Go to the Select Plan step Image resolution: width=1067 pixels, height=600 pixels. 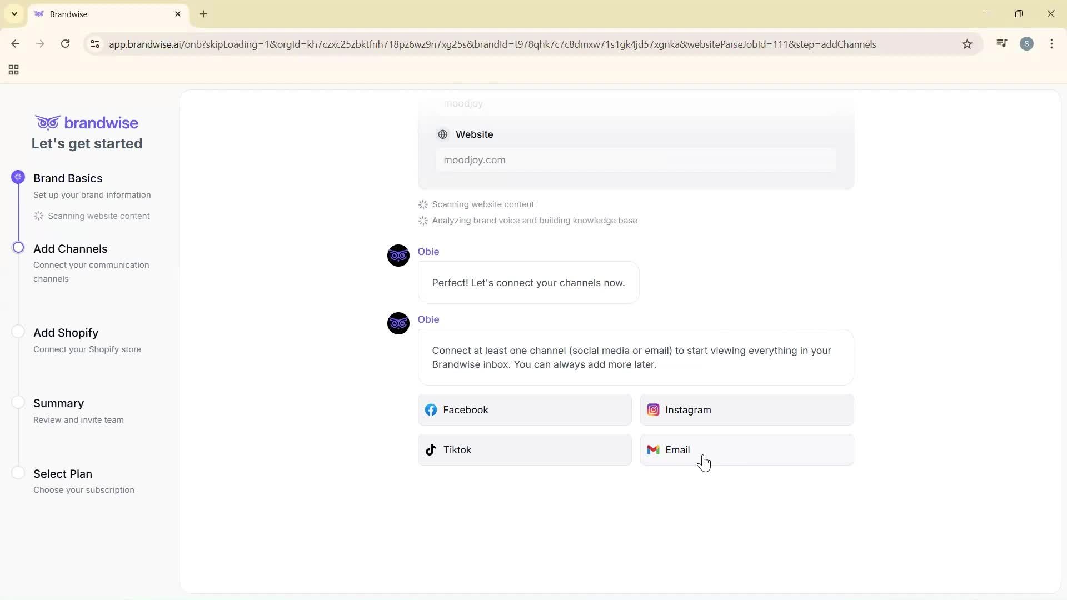[x=62, y=474]
